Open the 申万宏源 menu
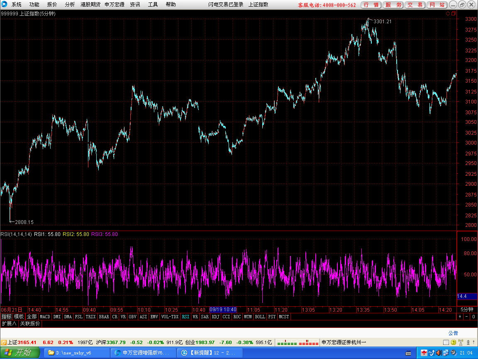The image size is (478, 359). click(115, 4)
